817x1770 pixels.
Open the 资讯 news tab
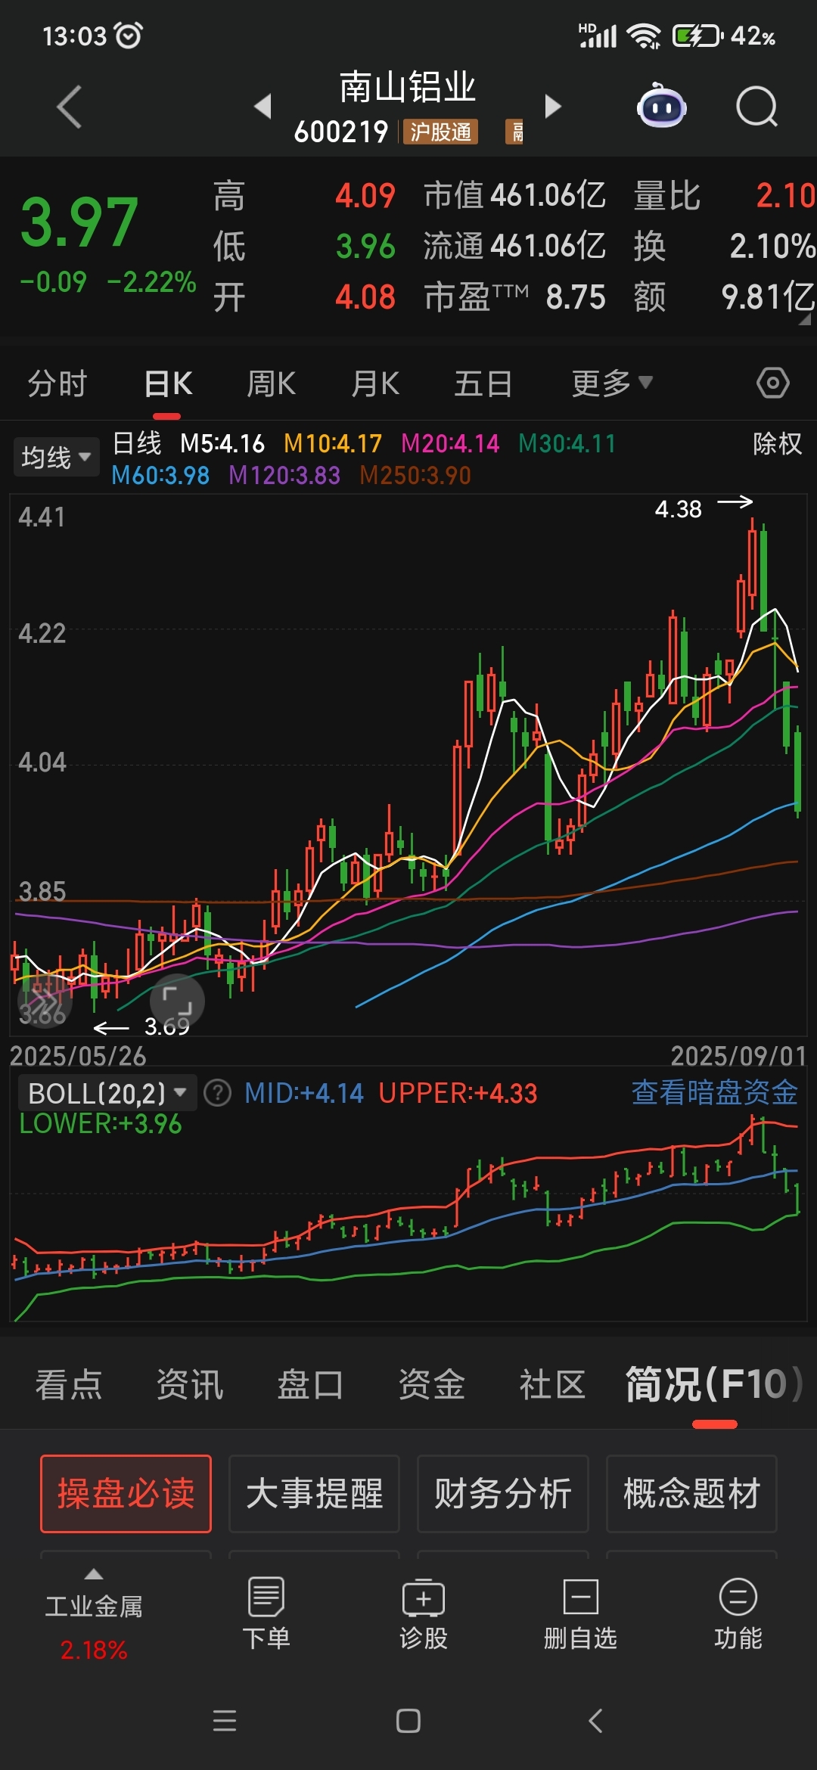click(189, 1384)
